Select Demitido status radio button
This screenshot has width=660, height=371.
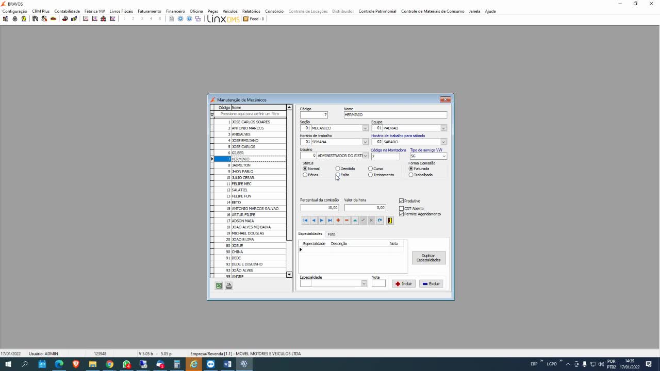338,168
